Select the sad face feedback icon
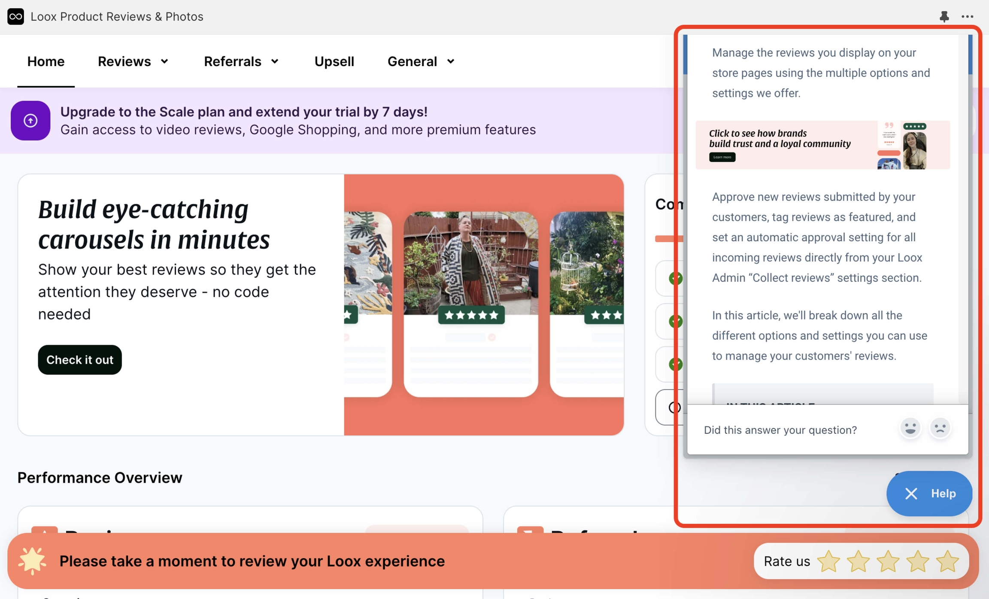Viewport: 989px width, 599px height. (x=940, y=428)
